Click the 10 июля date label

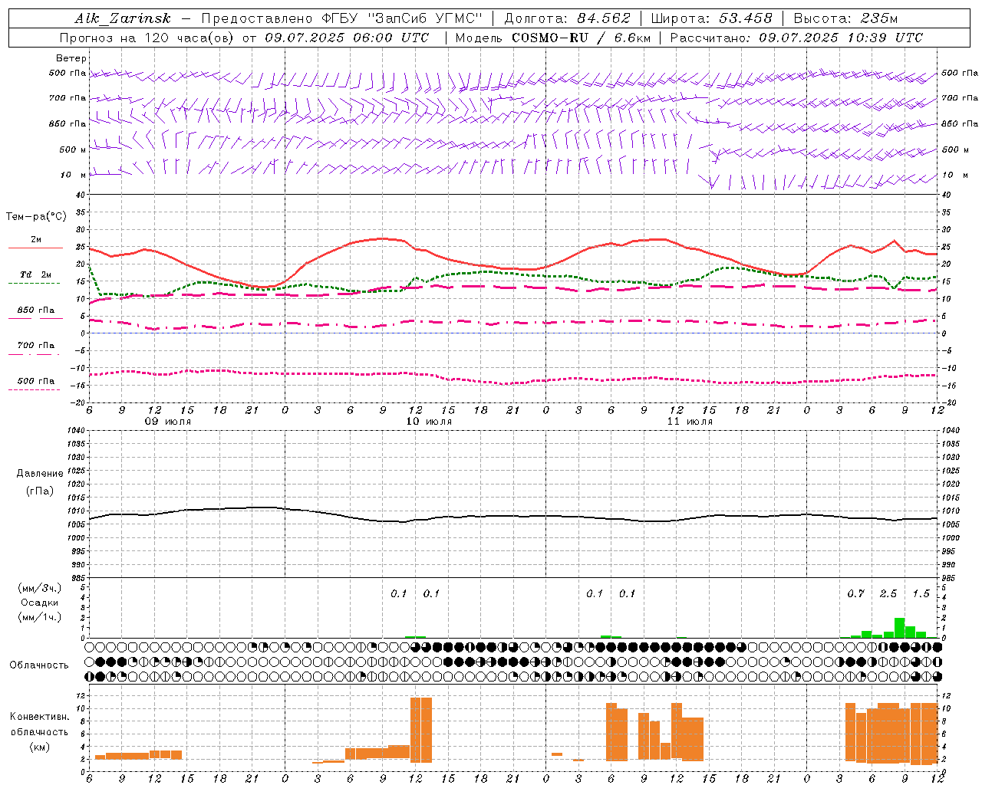click(429, 422)
